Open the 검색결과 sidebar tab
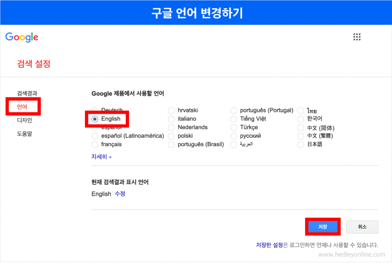The height and width of the screenshot is (264, 392). pyautogui.click(x=27, y=93)
